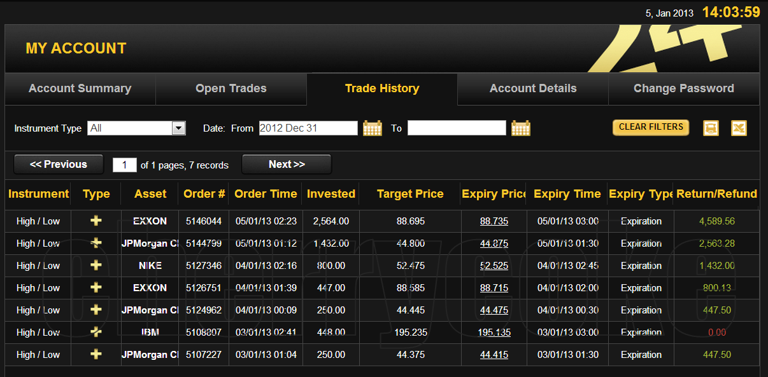Viewport: 768px width, 377px height.
Task: Click plus icon in order 5146044 row
Action: click(x=96, y=221)
